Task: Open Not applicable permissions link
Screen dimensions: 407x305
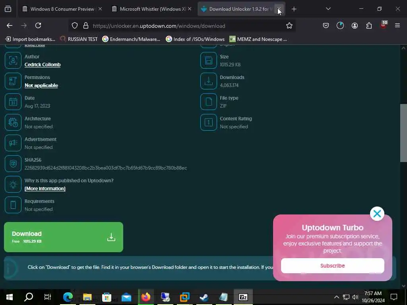Action: (41, 85)
